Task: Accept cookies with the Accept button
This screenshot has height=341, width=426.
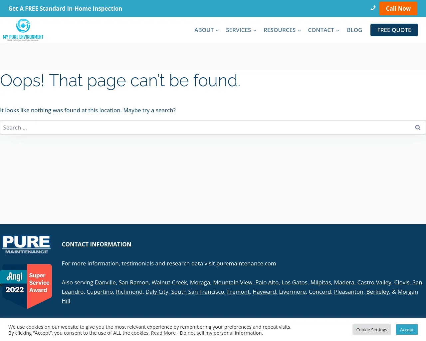Action: coord(407,330)
